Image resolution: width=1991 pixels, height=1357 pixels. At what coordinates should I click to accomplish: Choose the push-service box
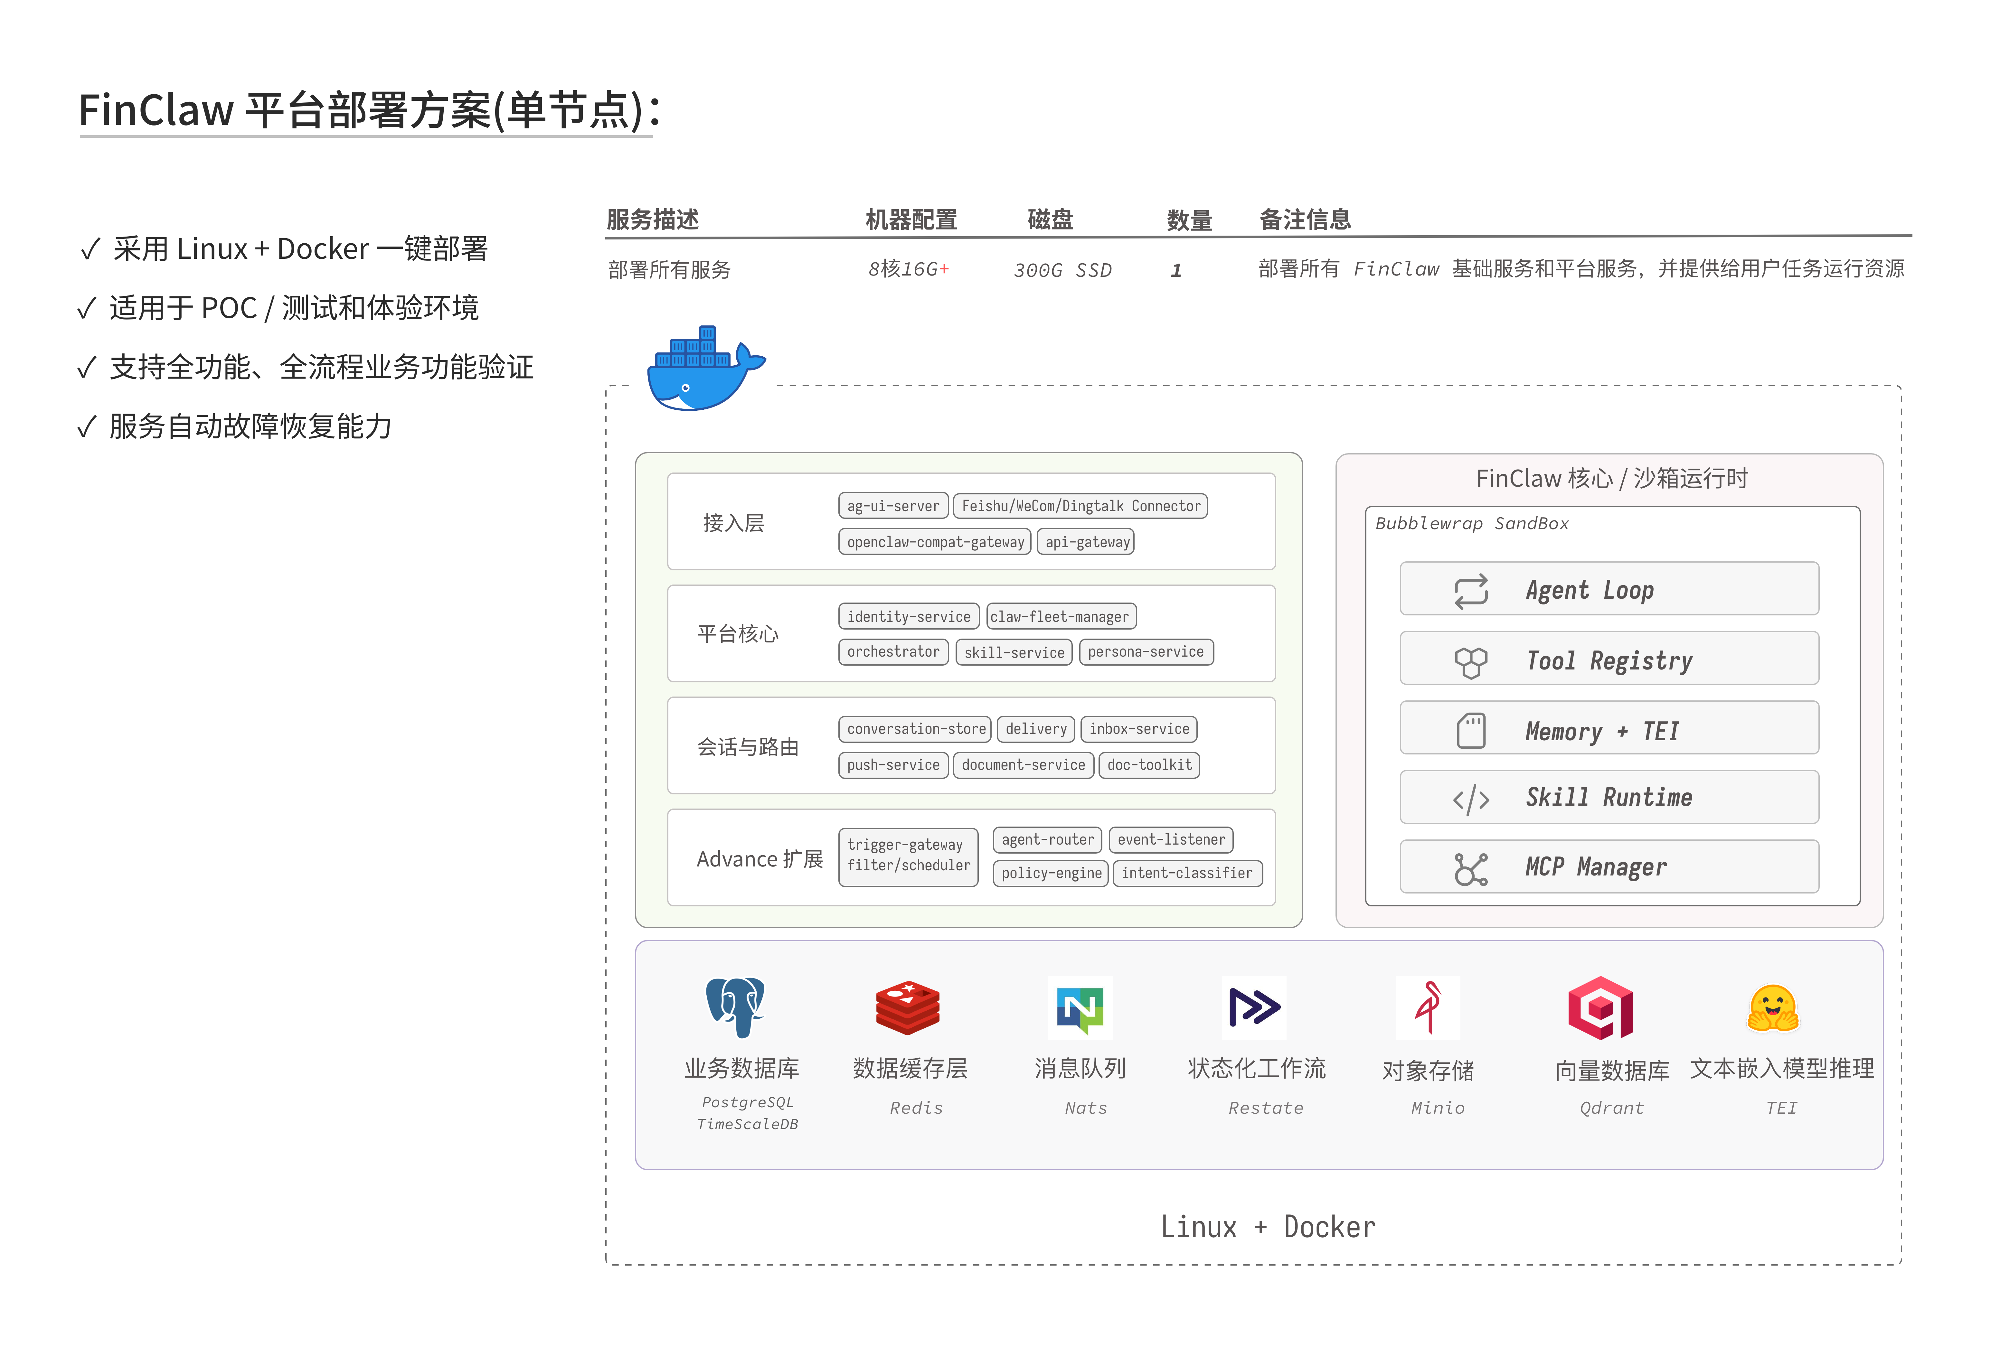pyautogui.click(x=893, y=765)
